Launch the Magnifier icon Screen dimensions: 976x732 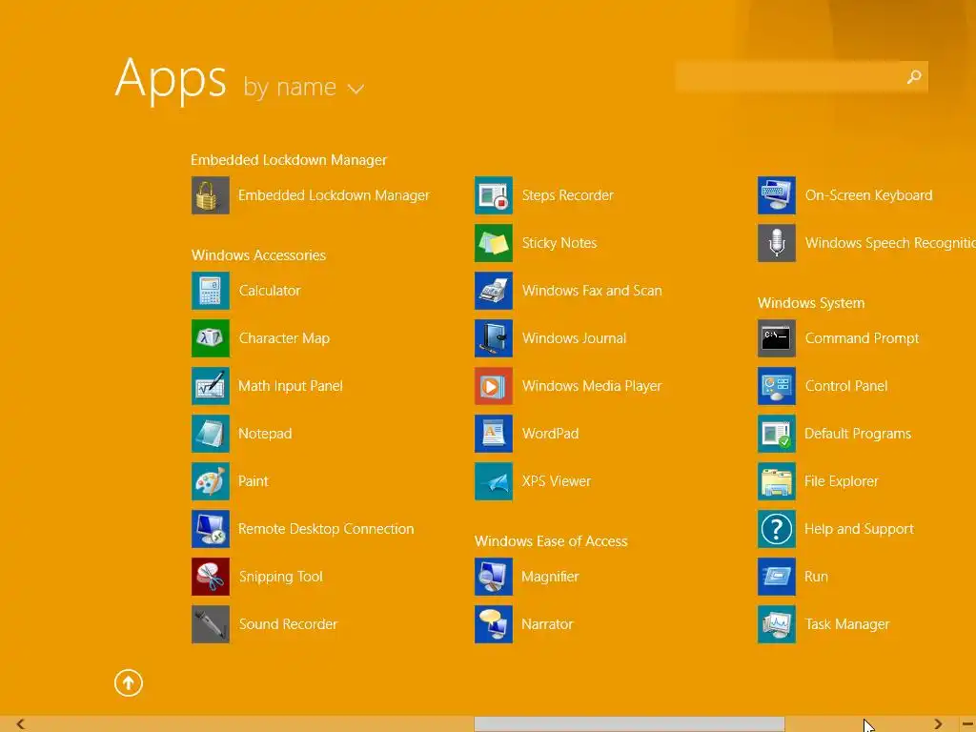coord(494,577)
